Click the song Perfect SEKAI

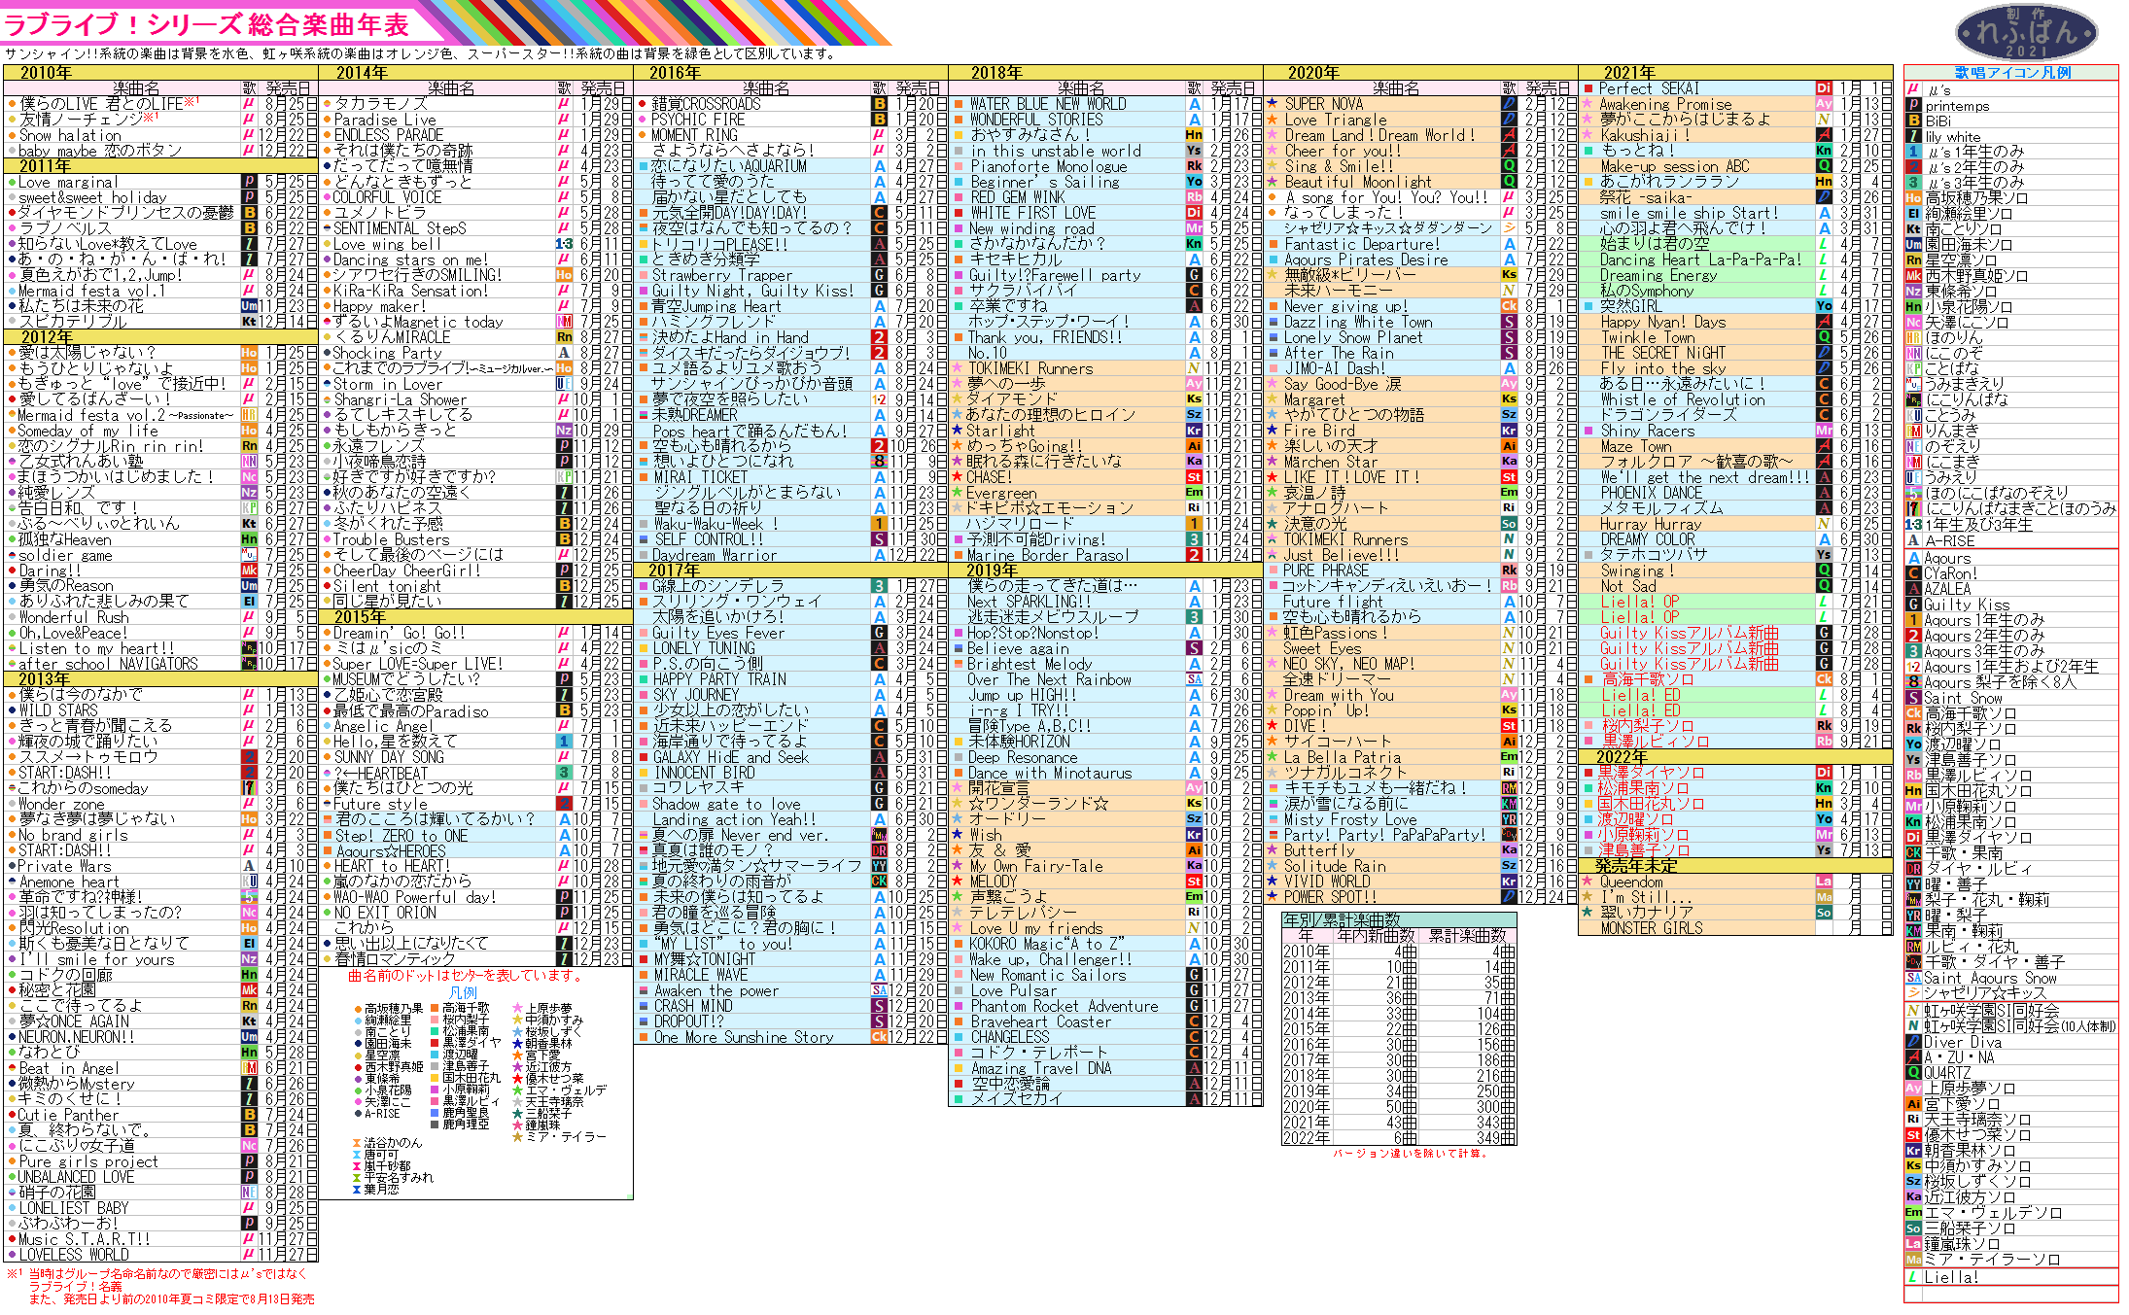[1650, 88]
